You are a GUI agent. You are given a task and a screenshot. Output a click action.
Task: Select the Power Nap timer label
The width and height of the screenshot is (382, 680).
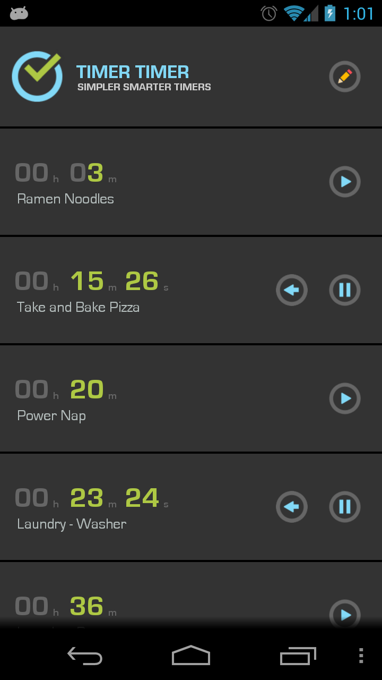51,415
